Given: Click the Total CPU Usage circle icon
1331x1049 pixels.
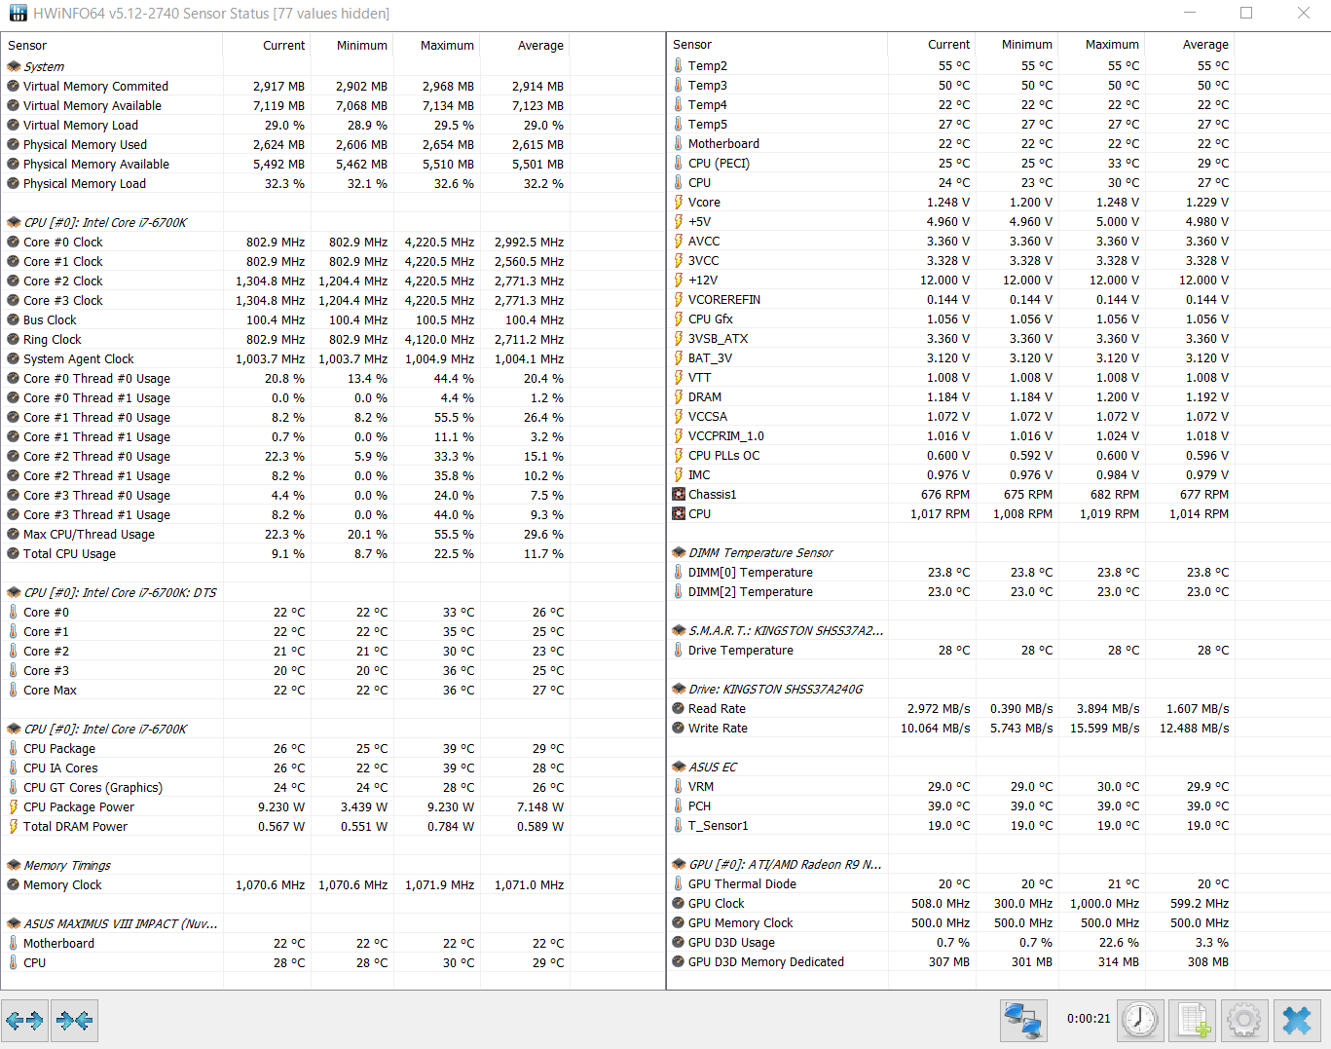Looking at the screenshot, I should pos(14,553).
